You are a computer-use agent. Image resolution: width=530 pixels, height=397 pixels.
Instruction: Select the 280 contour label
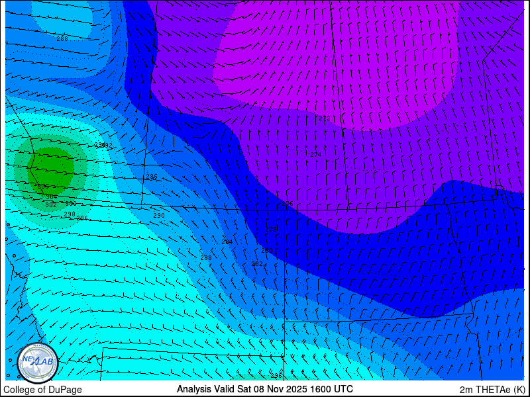[267, 251]
